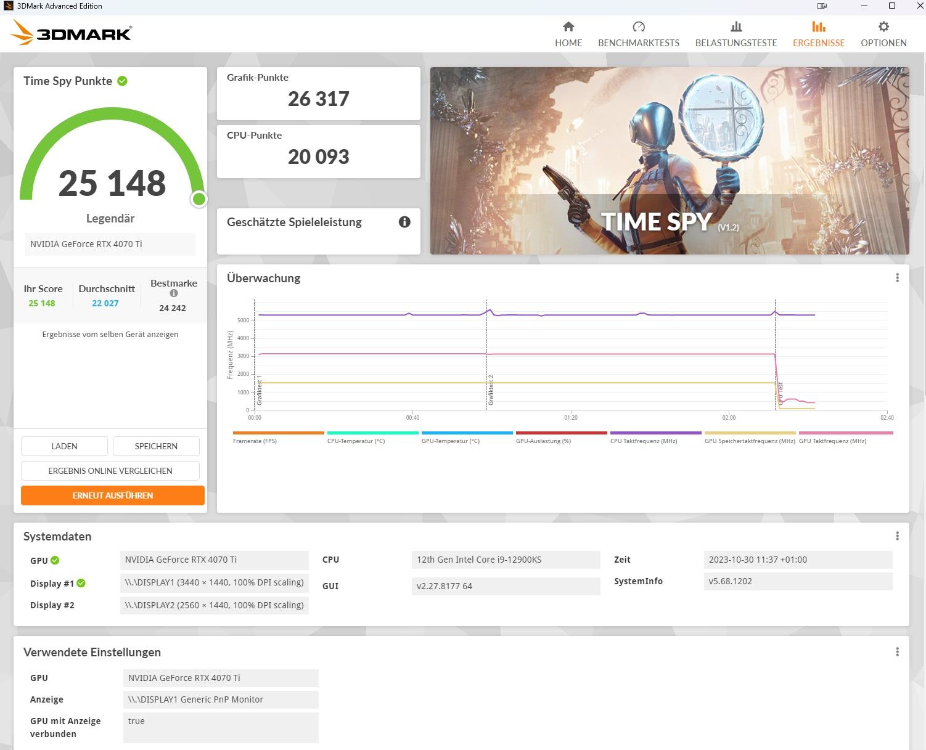Click DISPLAY1 3440 × 1440 field
Image resolution: width=926 pixels, height=750 pixels.
[x=215, y=582]
